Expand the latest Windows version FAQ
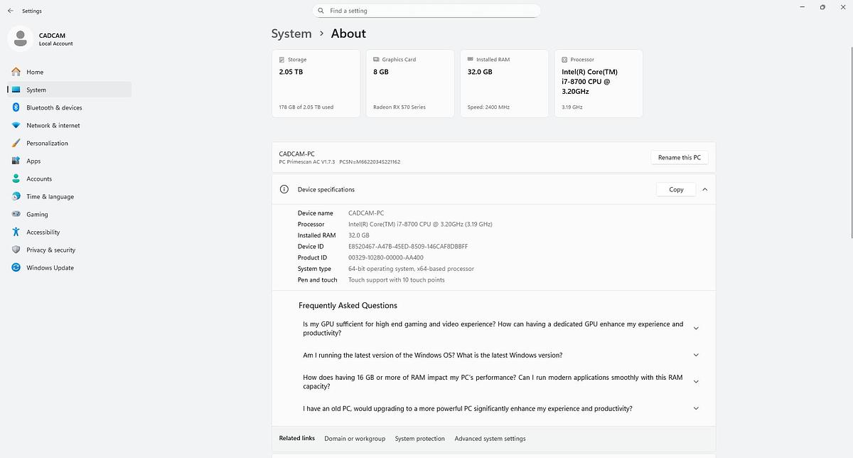 coord(695,355)
